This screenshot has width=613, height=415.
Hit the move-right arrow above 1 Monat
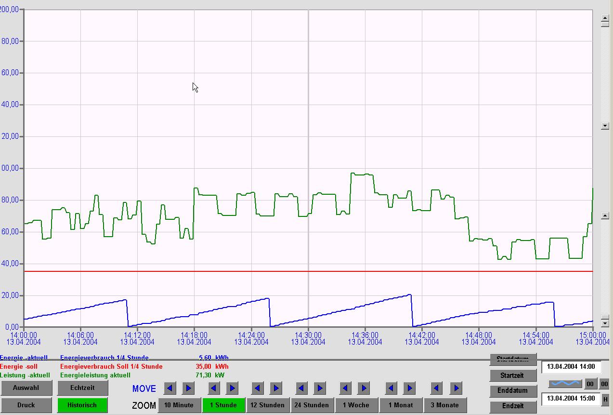(409, 388)
